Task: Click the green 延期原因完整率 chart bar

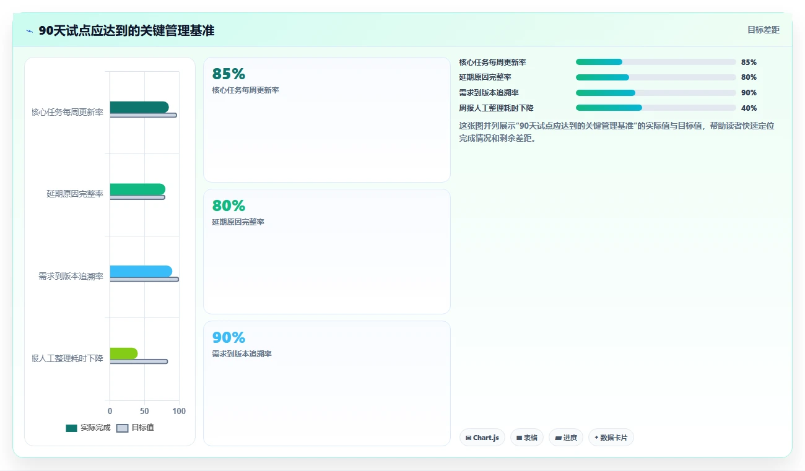Action: (137, 189)
